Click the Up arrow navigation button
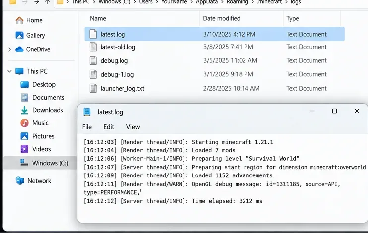The height and width of the screenshot is (233, 368). (x=47, y=2)
